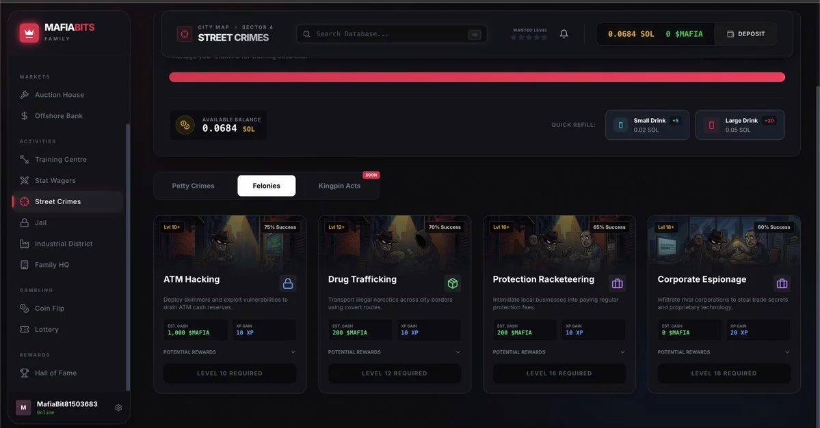This screenshot has width=820, height=428.
Task: Click the Street Crimes target icon in header
Action: pyautogui.click(x=185, y=34)
